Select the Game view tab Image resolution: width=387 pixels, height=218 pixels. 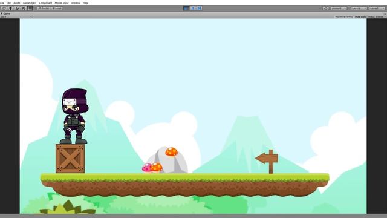click(x=5, y=13)
